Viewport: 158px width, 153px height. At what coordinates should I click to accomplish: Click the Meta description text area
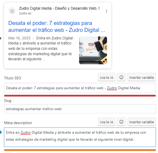[80, 137]
